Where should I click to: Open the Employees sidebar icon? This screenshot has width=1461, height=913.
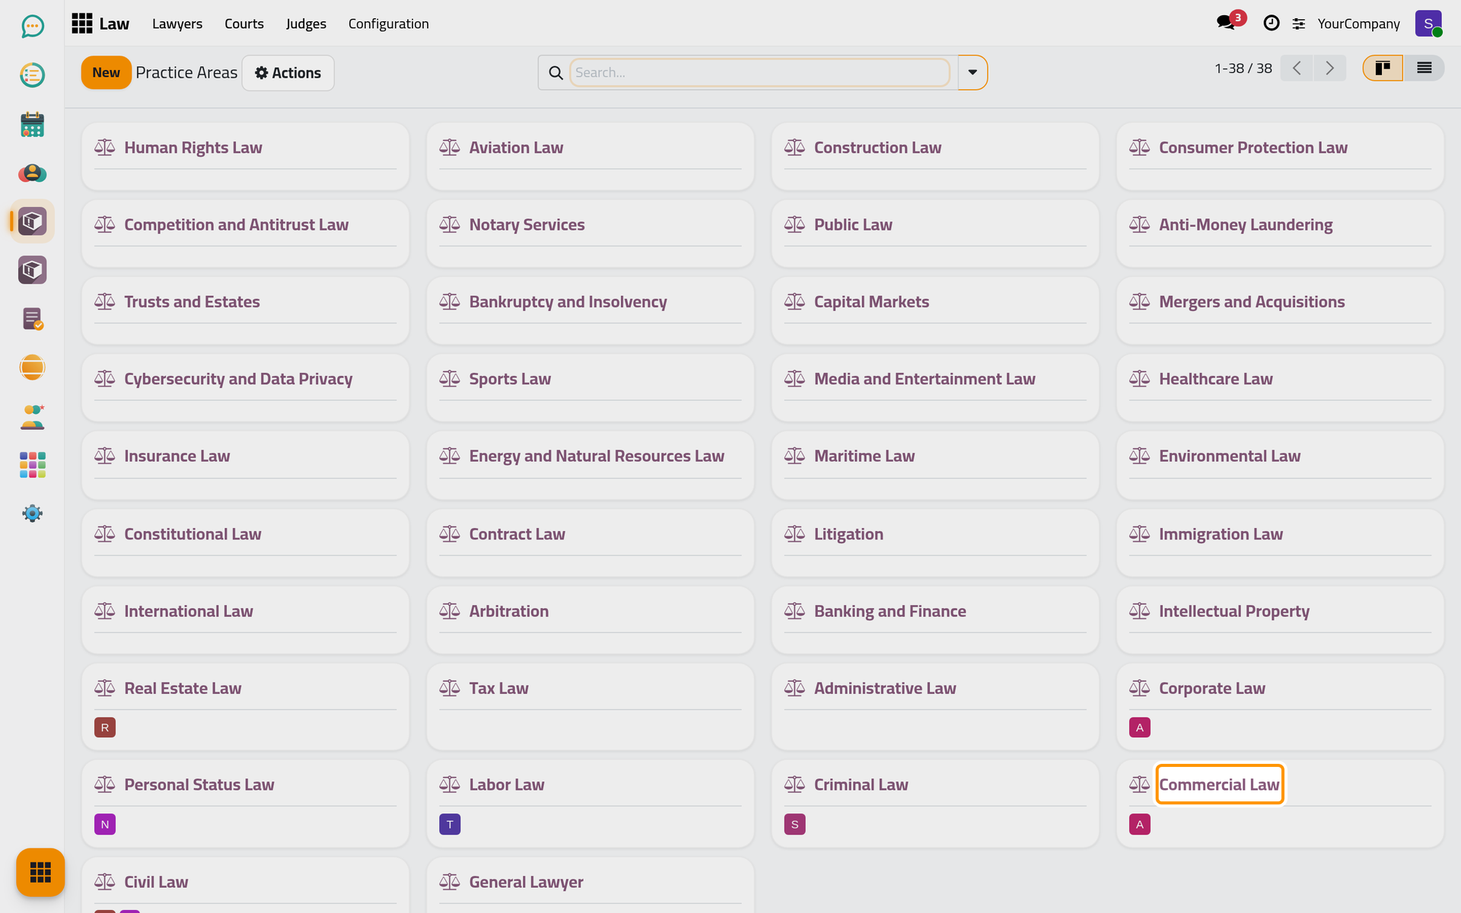pos(32,416)
